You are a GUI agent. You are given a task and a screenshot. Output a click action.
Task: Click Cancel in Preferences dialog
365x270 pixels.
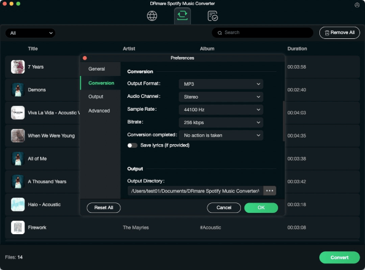(x=224, y=207)
